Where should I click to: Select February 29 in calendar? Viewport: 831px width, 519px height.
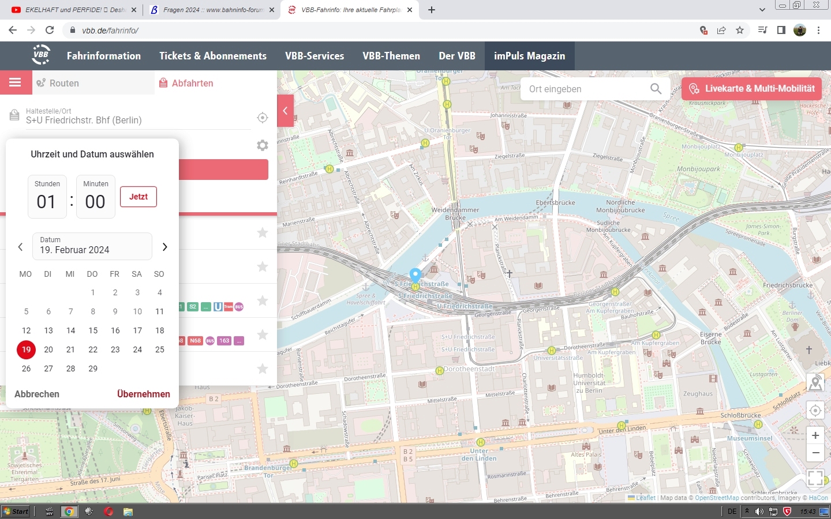coord(93,368)
